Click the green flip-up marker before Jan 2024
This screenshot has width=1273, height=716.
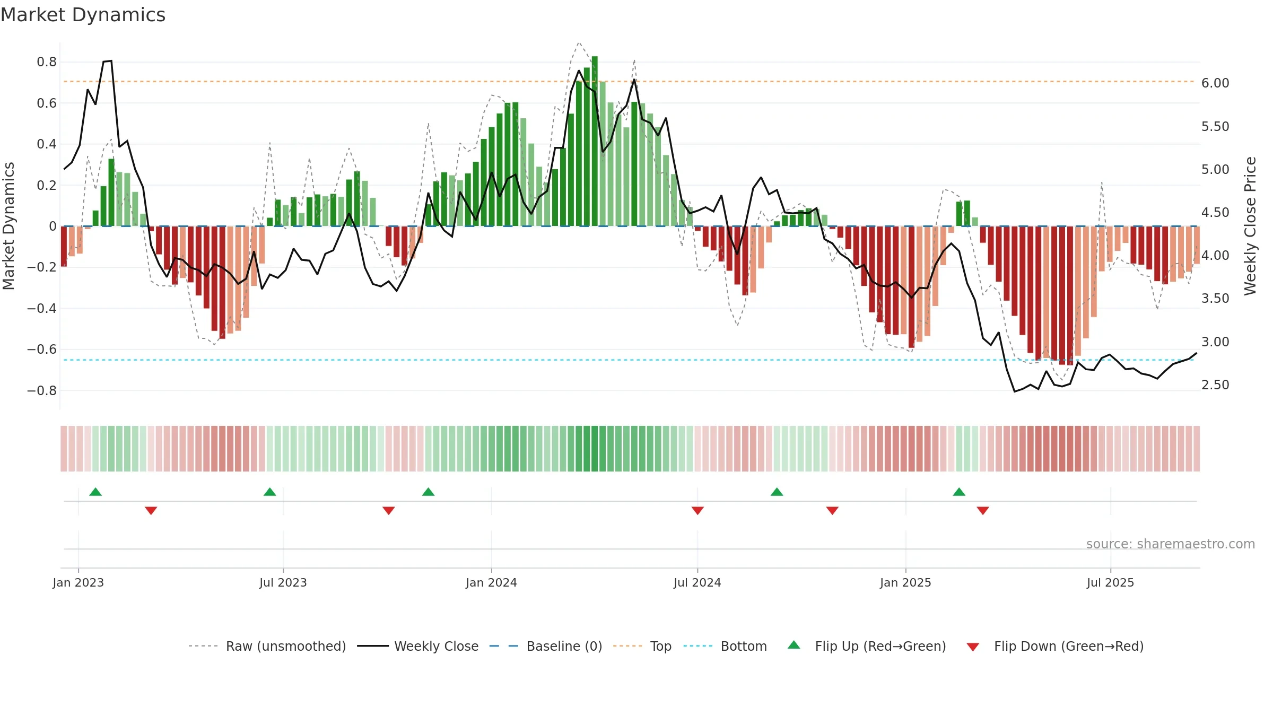(x=429, y=492)
